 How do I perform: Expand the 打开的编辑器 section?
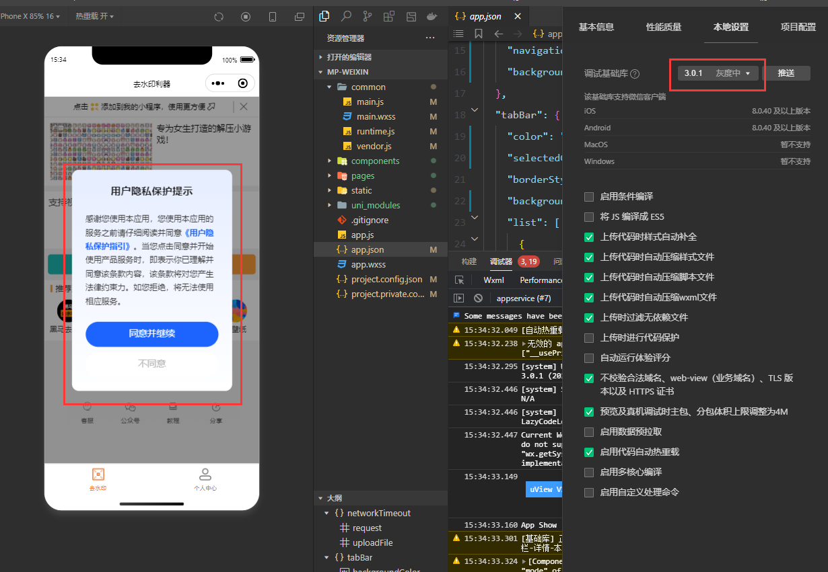click(381, 57)
